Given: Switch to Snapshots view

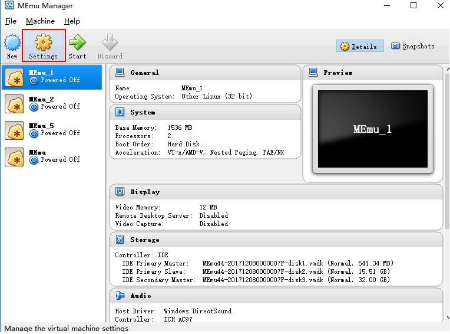Looking at the screenshot, I should pos(413,46).
